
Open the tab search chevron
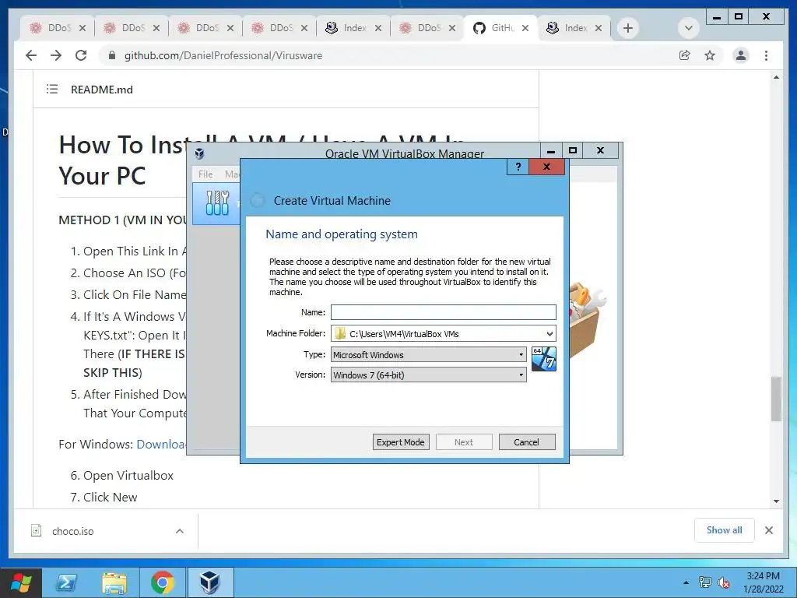[688, 28]
